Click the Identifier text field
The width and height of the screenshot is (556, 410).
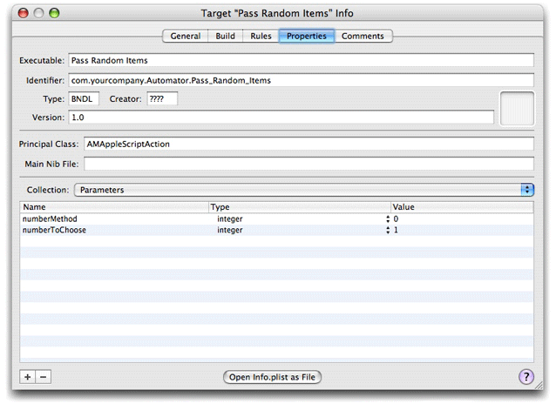301,81
